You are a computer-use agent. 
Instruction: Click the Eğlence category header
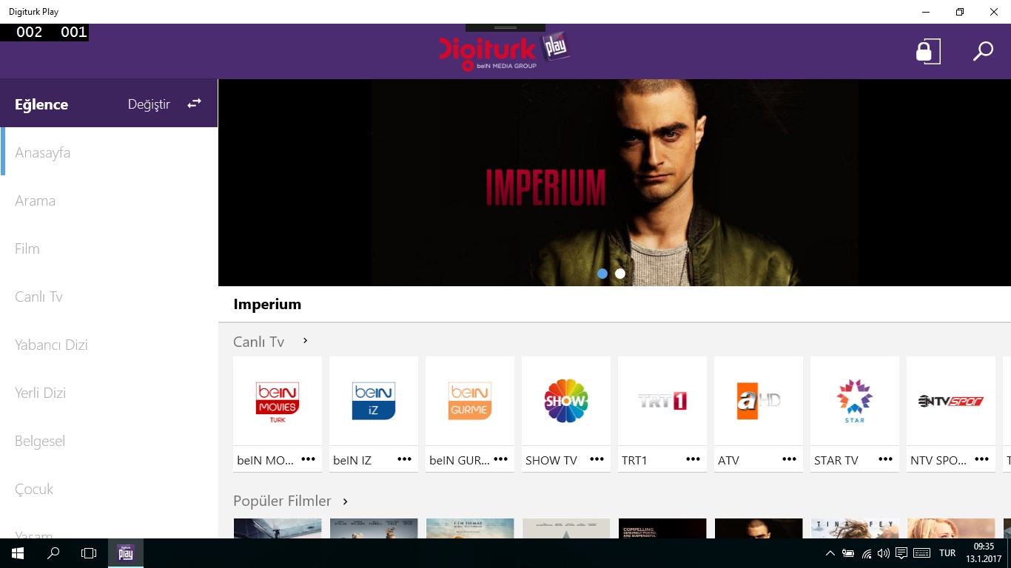[41, 104]
